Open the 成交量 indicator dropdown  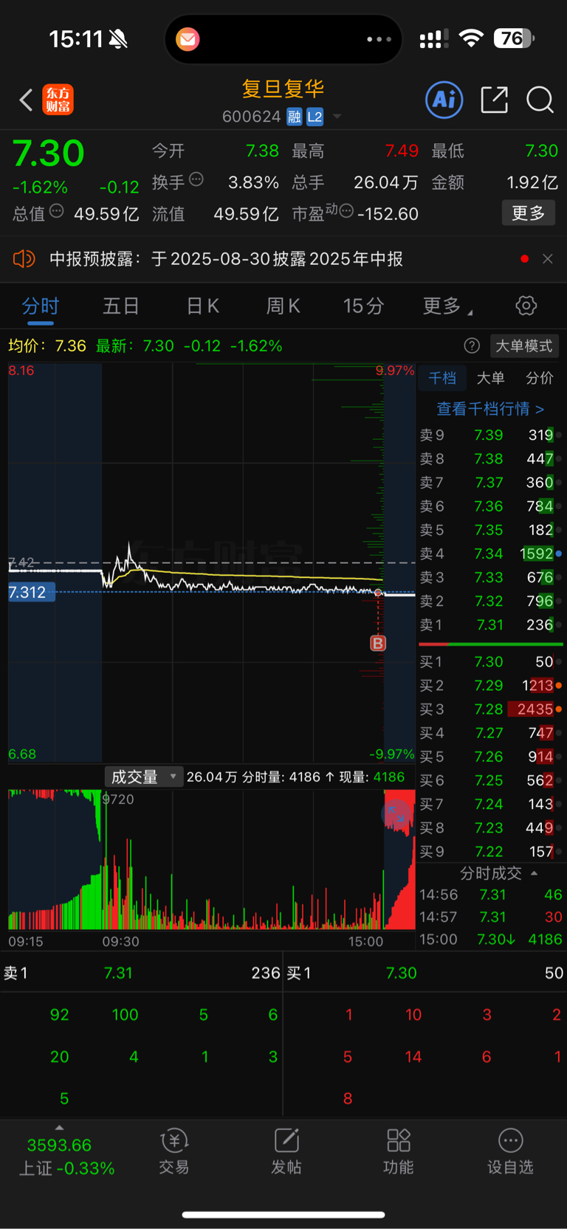pos(143,777)
